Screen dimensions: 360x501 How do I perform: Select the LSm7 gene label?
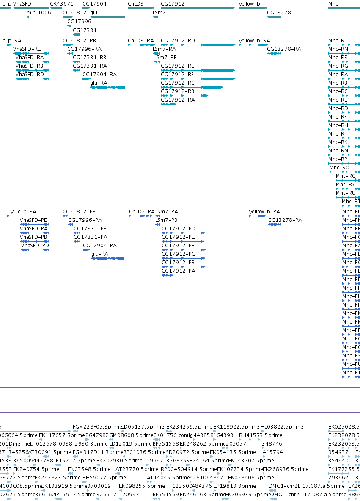[159, 13]
